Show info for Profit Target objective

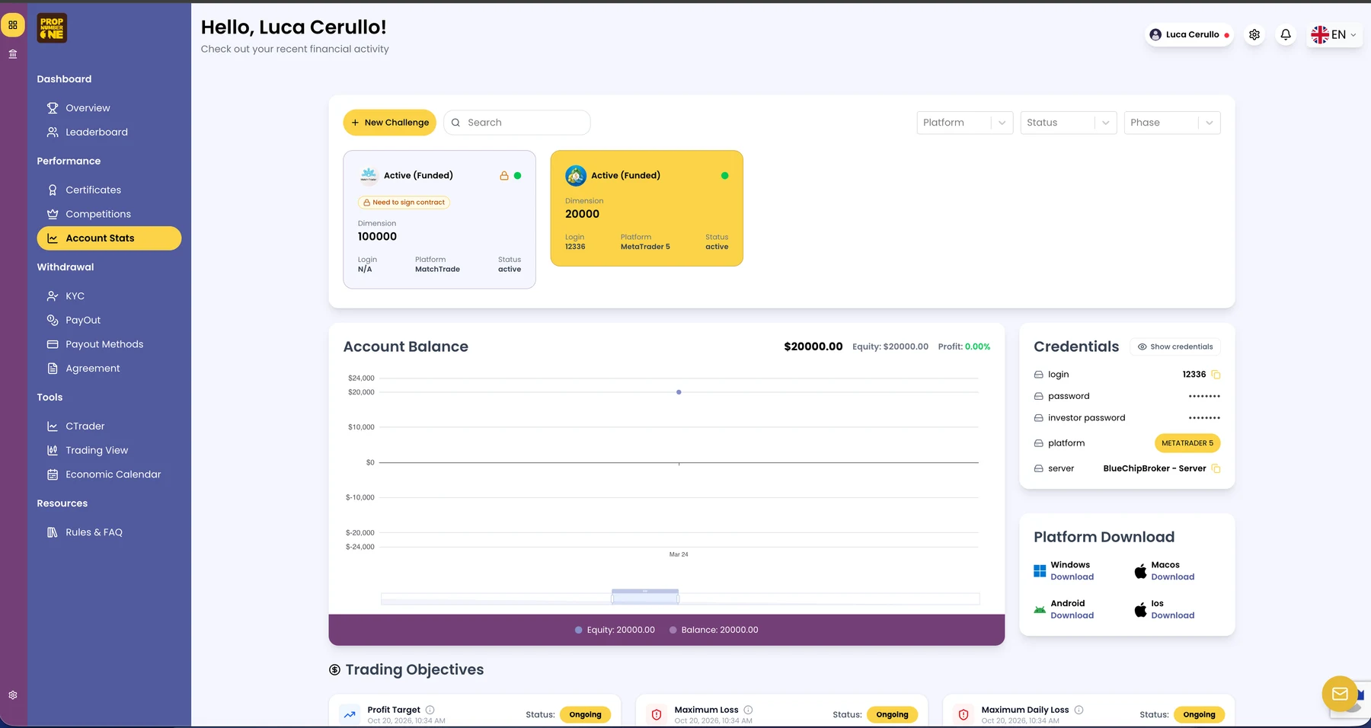pos(430,710)
